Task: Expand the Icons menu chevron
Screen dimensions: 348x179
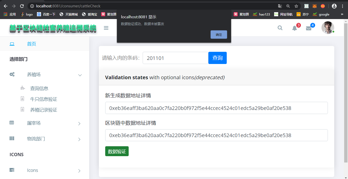Action: [x=79, y=171]
